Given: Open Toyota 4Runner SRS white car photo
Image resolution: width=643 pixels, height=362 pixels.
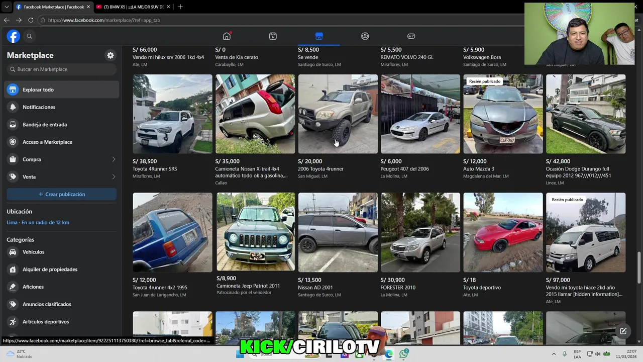Looking at the screenshot, I should pyautogui.click(x=172, y=114).
